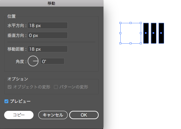
Task: Click the angle dial control
Action: tap(33, 61)
